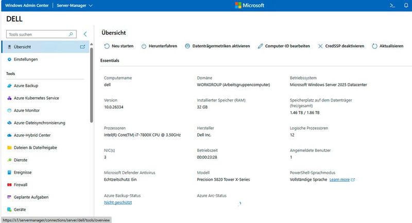Click the sidebar vertical scrollbar
Screen dimensions: 412x223
[x=92, y=84]
